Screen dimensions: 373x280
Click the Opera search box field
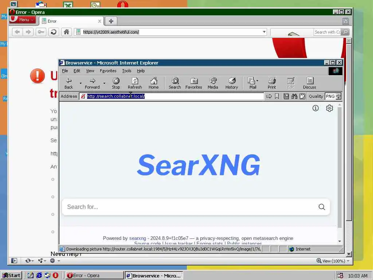click(327, 32)
